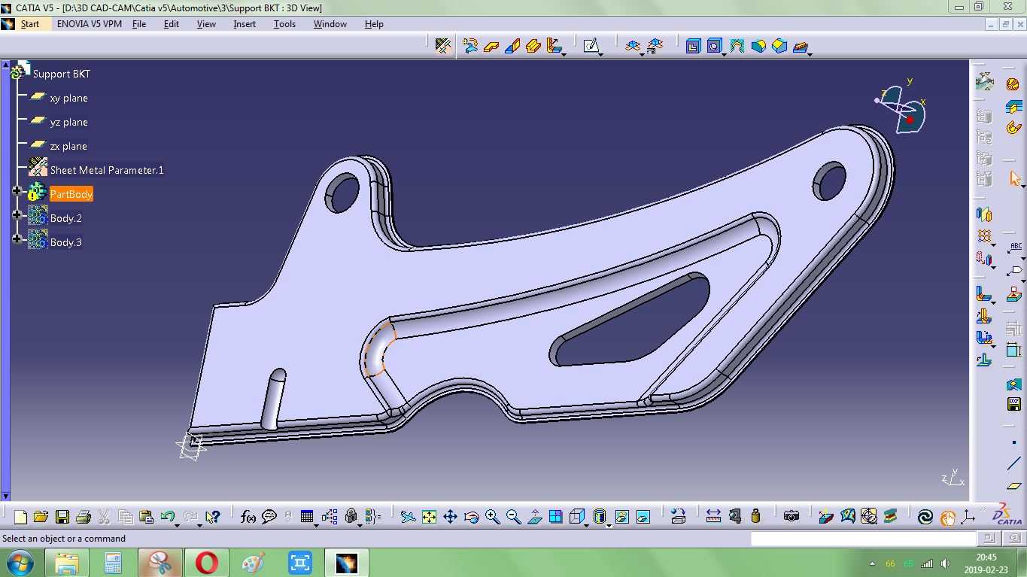Image resolution: width=1027 pixels, height=577 pixels.
Task: Click the Print icon
Action: pyautogui.click(x=84, y=517)
